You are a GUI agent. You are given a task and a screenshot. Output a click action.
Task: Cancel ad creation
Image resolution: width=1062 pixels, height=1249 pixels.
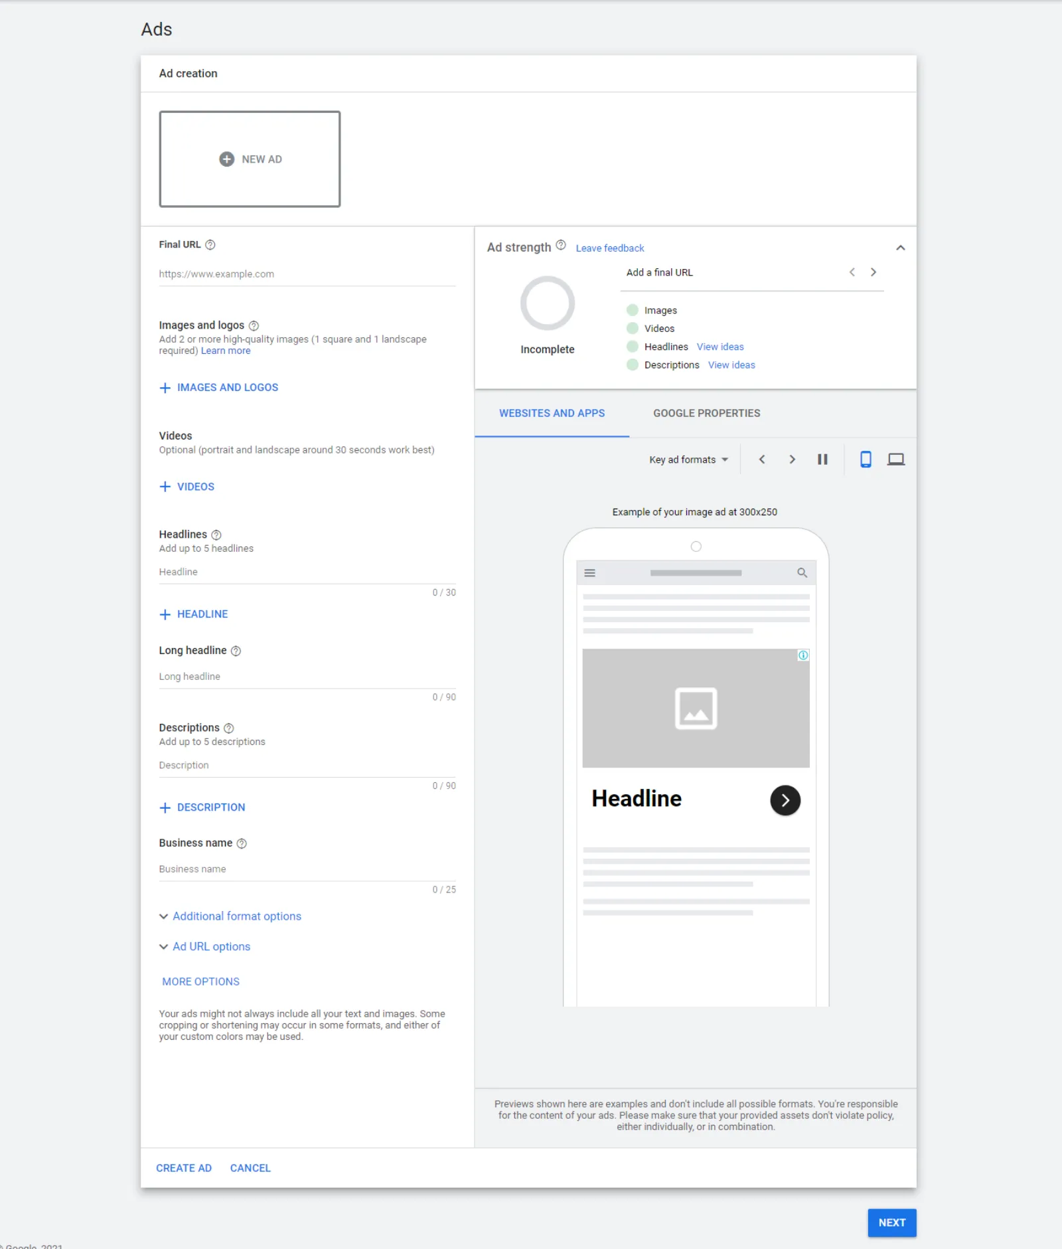pyautogui.click(x=250, y=1168)
